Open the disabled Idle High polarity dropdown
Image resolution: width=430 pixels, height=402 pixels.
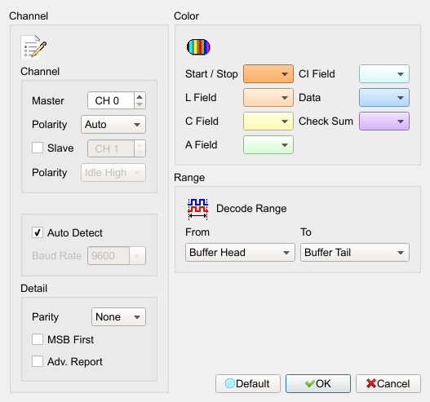click(113, 173)
